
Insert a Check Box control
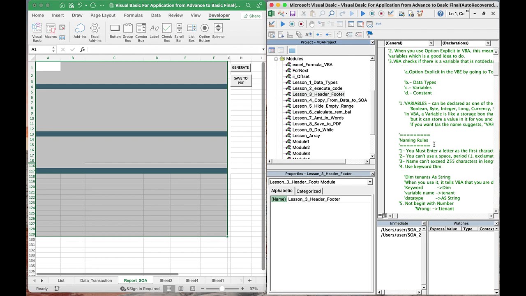point(167,32)
